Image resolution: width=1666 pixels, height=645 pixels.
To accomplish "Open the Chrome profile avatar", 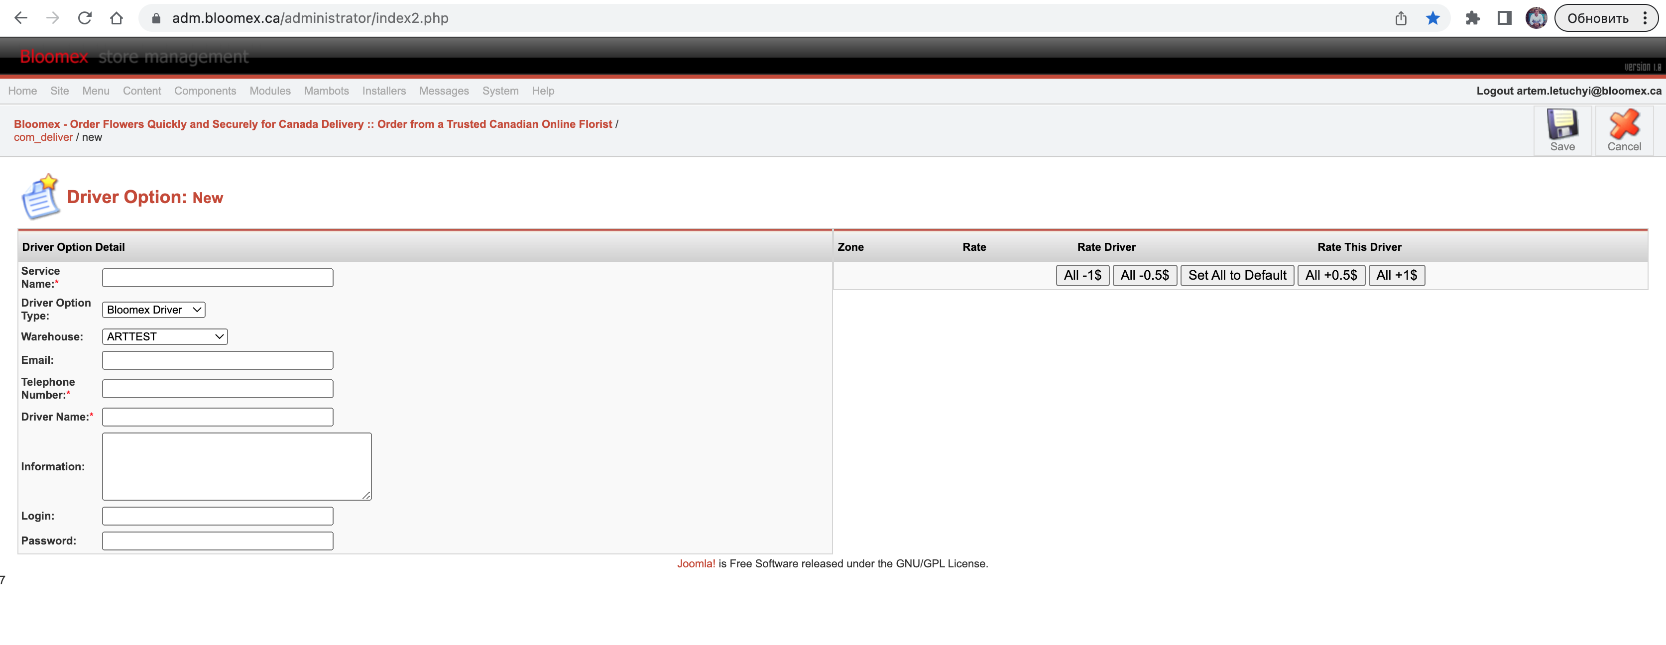I will point(1536,18).
